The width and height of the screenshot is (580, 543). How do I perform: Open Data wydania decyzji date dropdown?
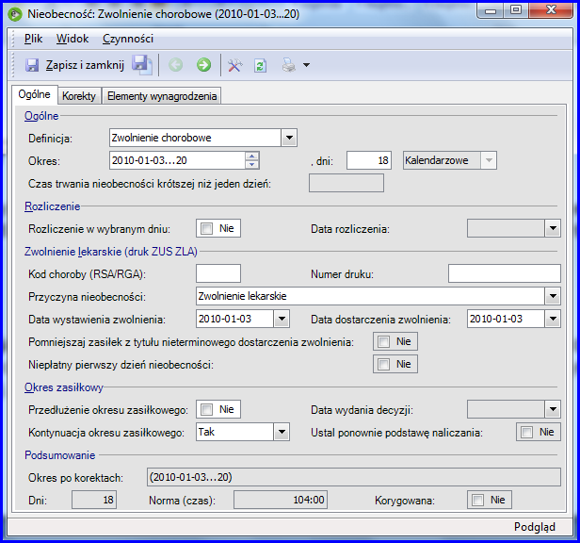tap(553, 409)
